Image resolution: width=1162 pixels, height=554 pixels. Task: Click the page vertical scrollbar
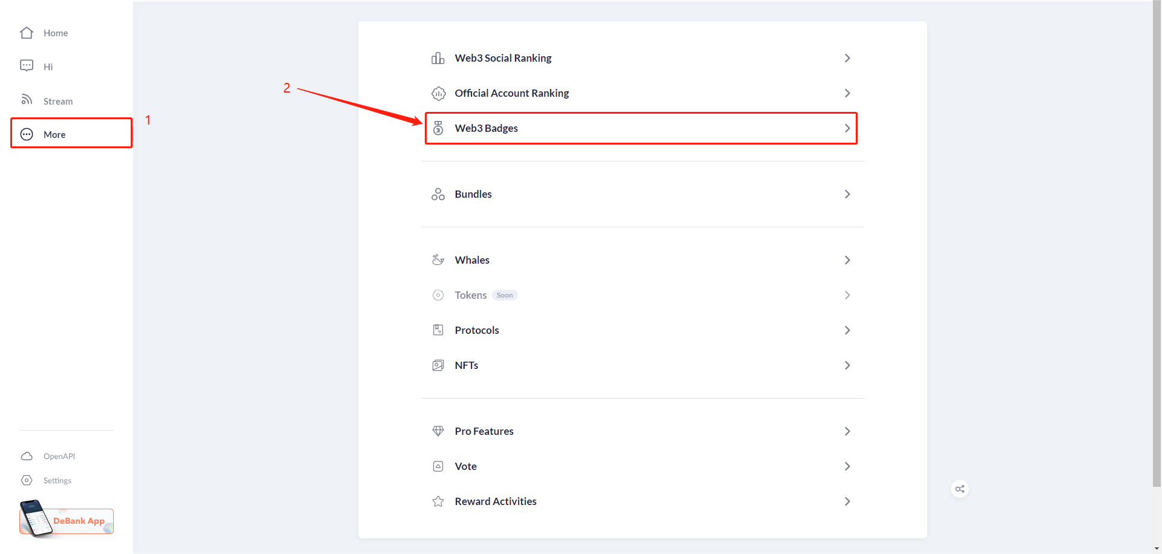pos(1157,242)
